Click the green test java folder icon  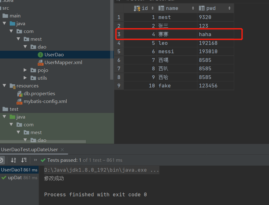click(x=12, y=117)
